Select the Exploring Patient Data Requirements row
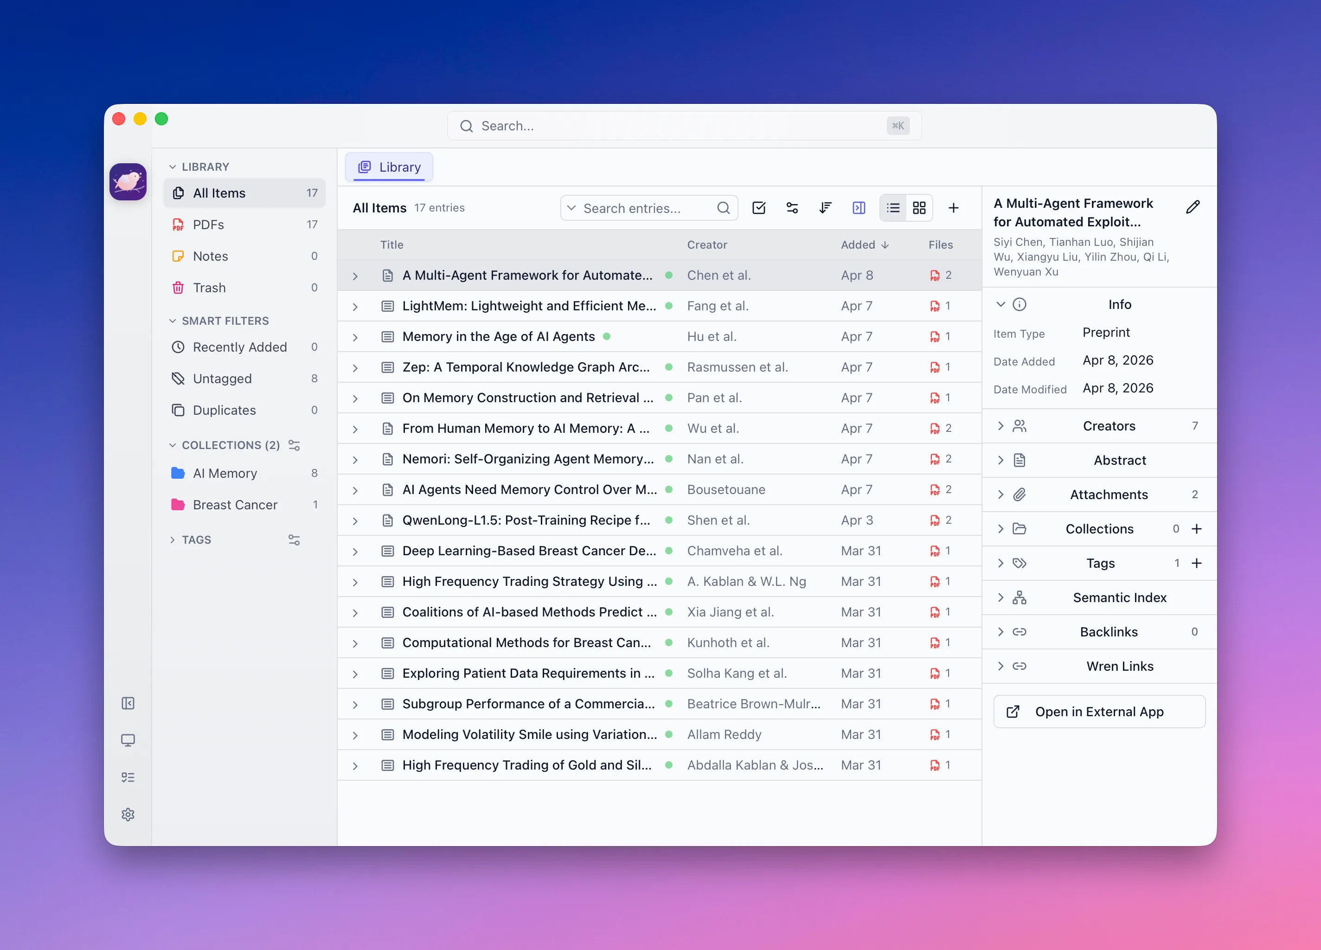This screenshot has height=950, width=1321. coord(659,674)
